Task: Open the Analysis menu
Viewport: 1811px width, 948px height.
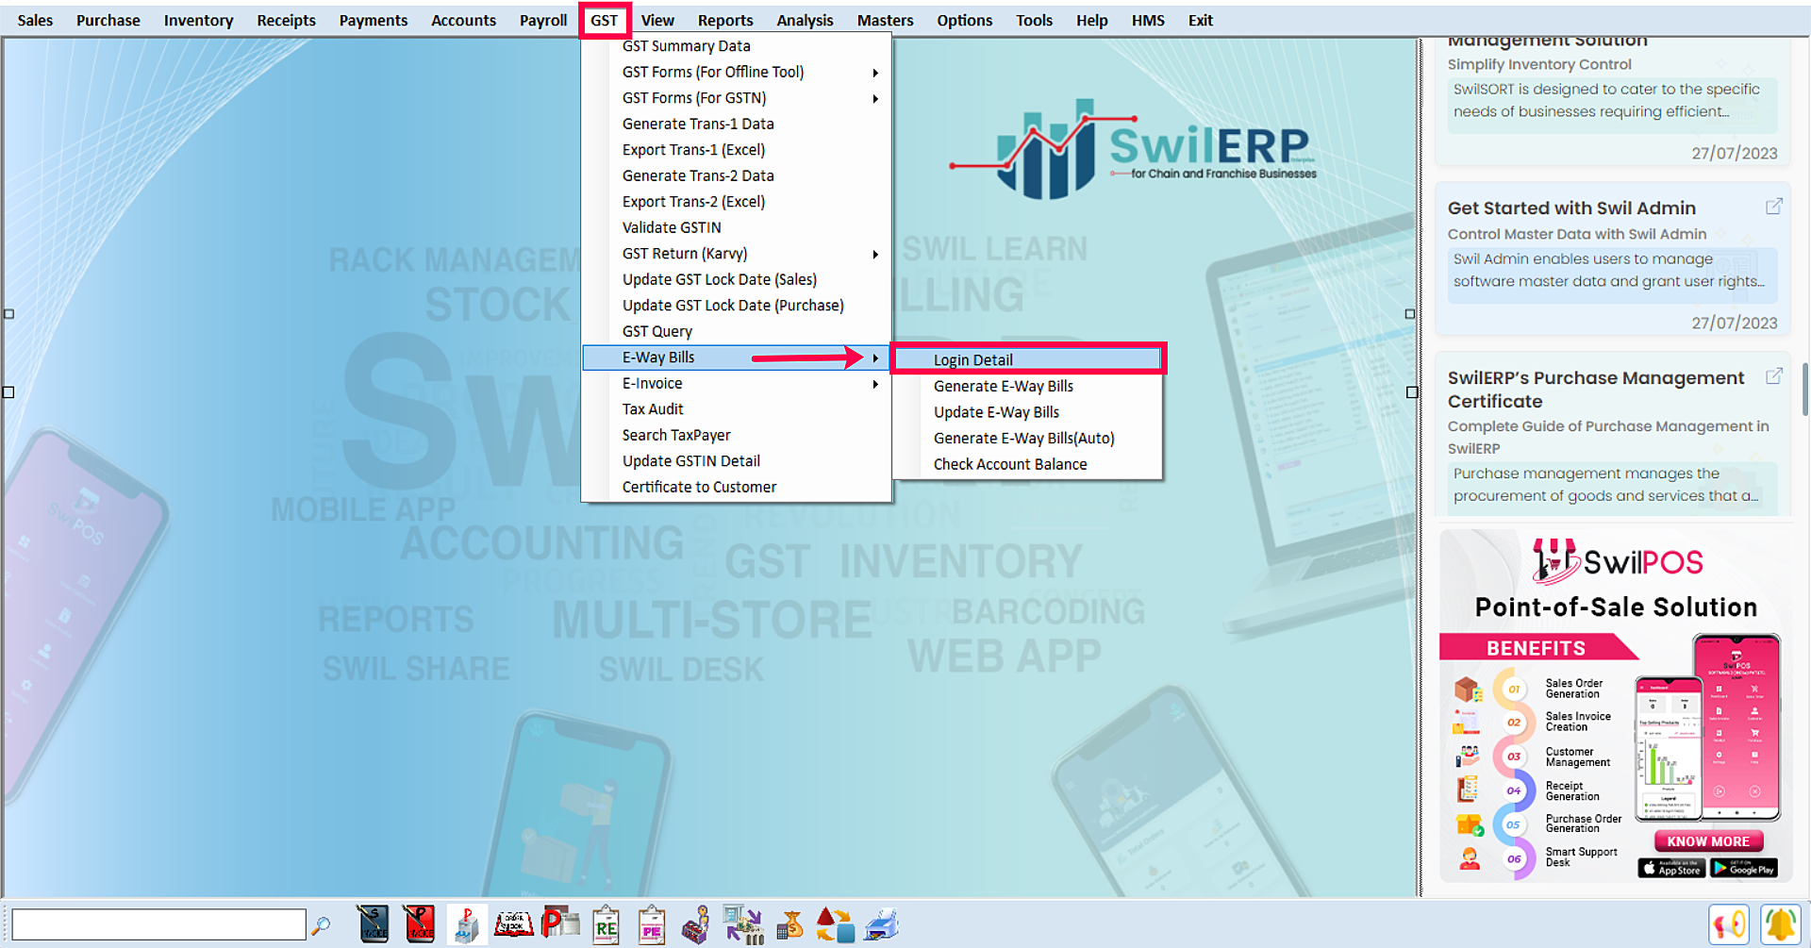Action: point(805,20)
